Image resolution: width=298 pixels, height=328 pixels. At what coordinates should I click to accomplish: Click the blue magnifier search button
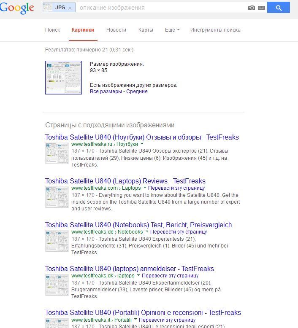[279, 8]
